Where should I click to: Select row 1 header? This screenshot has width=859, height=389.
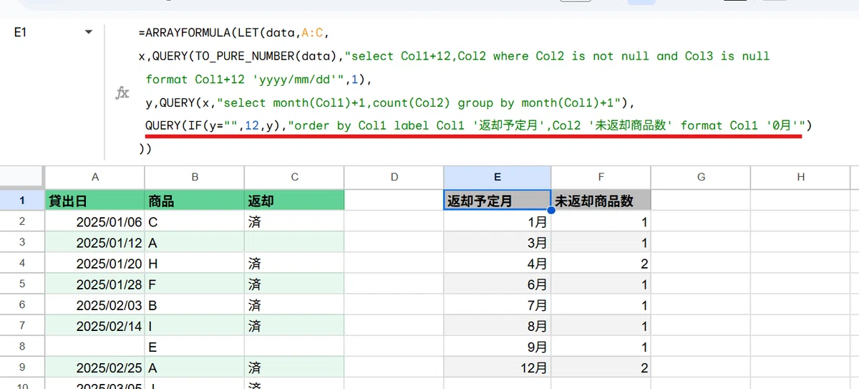point(22,201)
